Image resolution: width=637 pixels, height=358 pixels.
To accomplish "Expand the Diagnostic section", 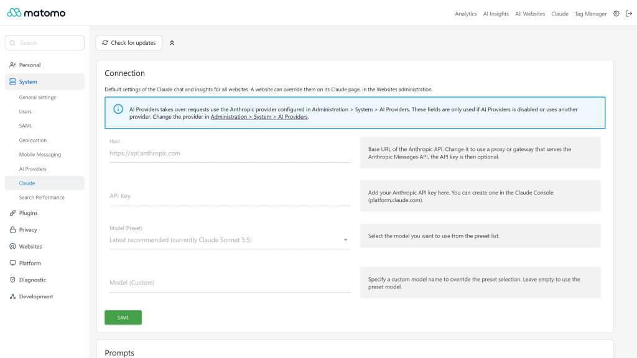I will point(45,280).
